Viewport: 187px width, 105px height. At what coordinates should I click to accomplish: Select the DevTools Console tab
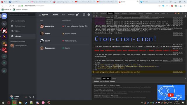[110, 13]
